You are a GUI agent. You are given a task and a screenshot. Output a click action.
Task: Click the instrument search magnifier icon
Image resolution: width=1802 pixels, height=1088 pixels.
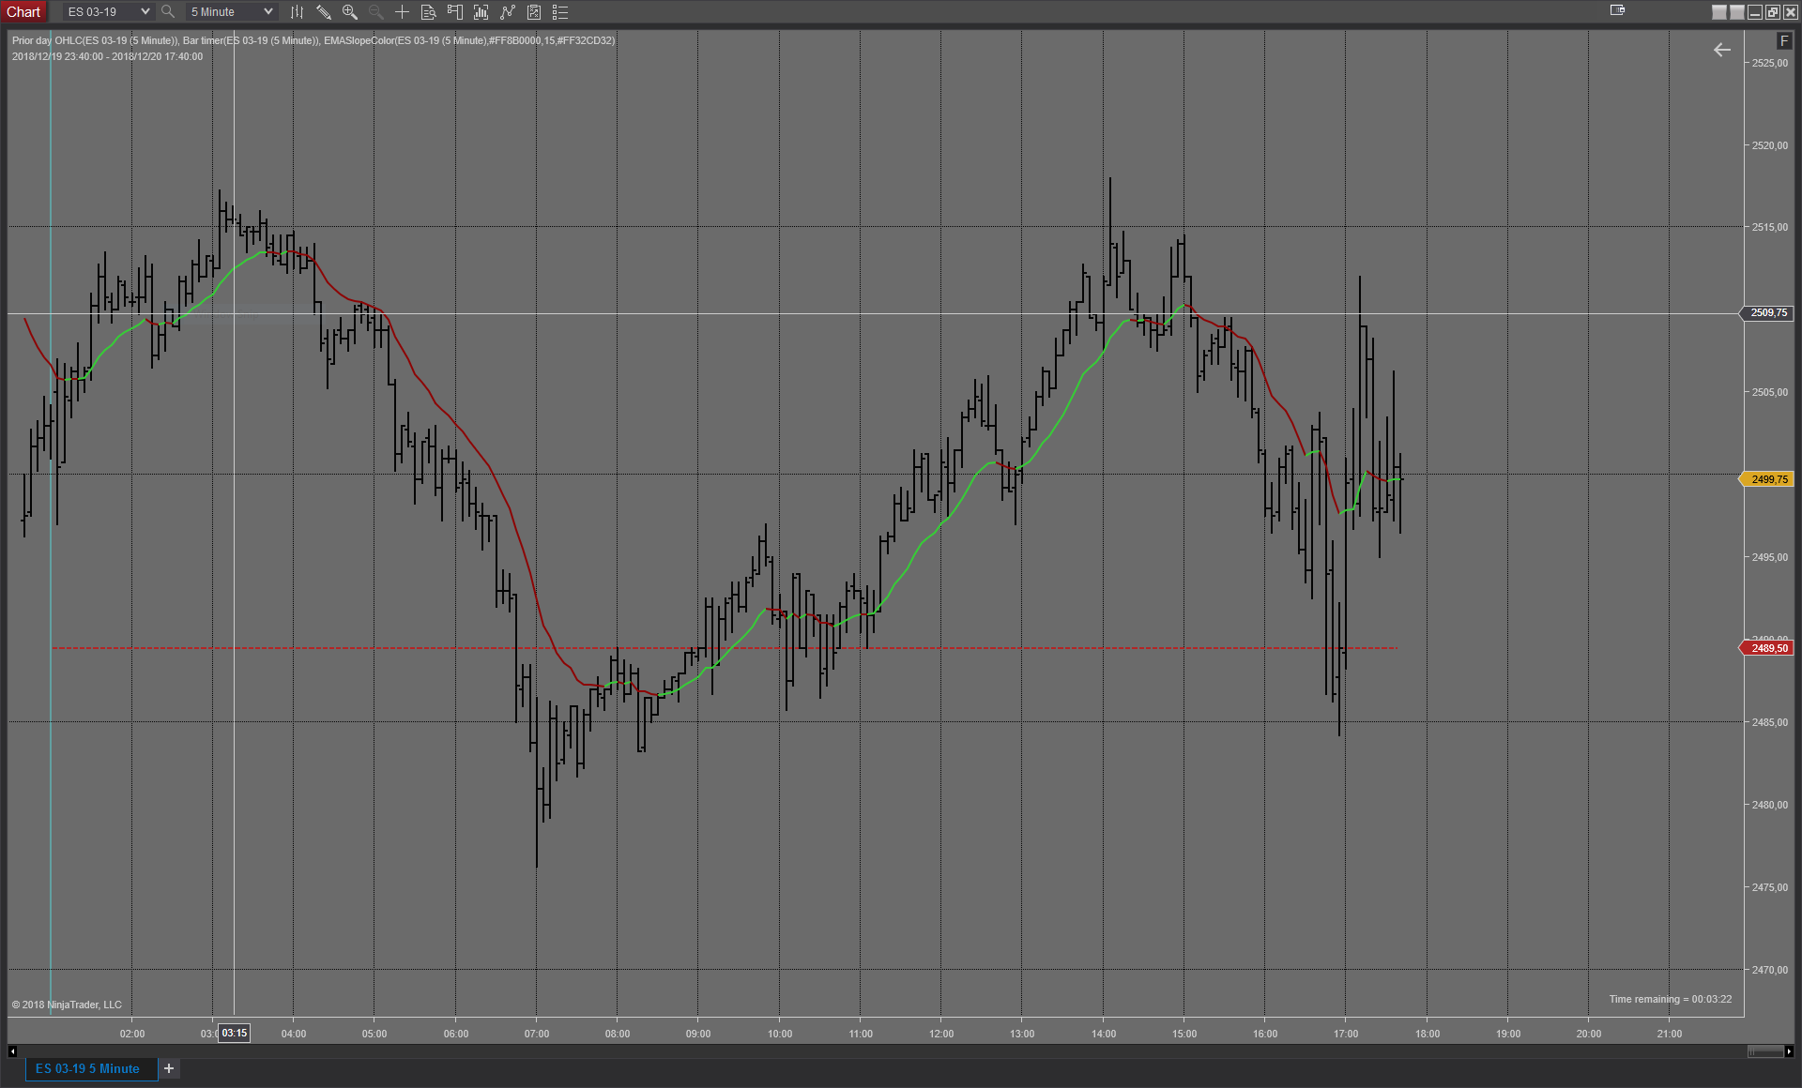tap(168, 12)
